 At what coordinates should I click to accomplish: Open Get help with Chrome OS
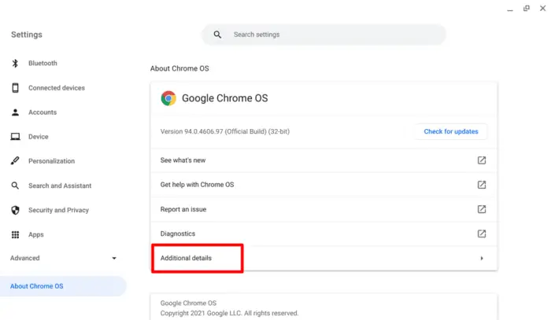324,185
